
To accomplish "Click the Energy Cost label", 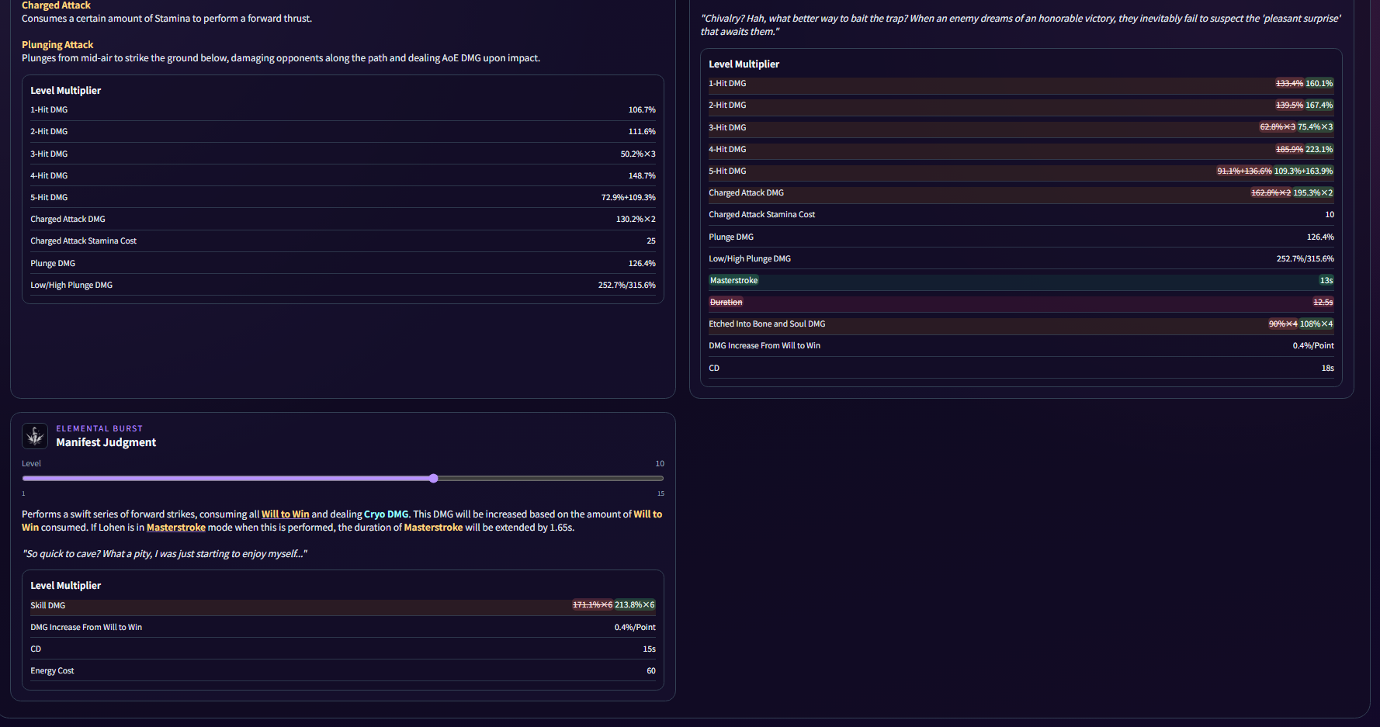I will tap(52, 671).
